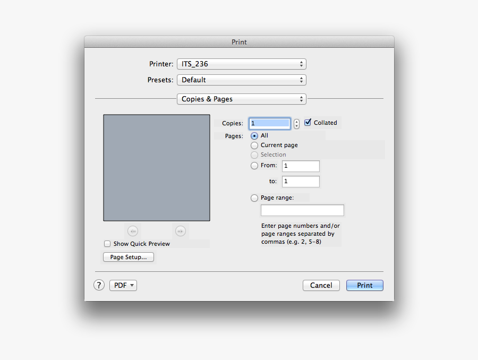Click the help question mark button
The width and height of the screenshot is (478, 360).
click(99, 285)
